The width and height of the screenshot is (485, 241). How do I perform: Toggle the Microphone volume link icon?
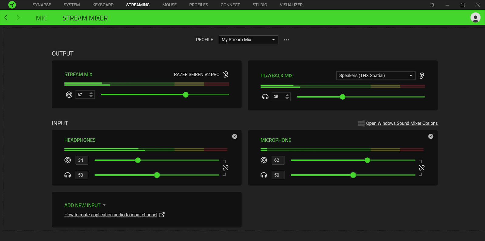(422, 168)
